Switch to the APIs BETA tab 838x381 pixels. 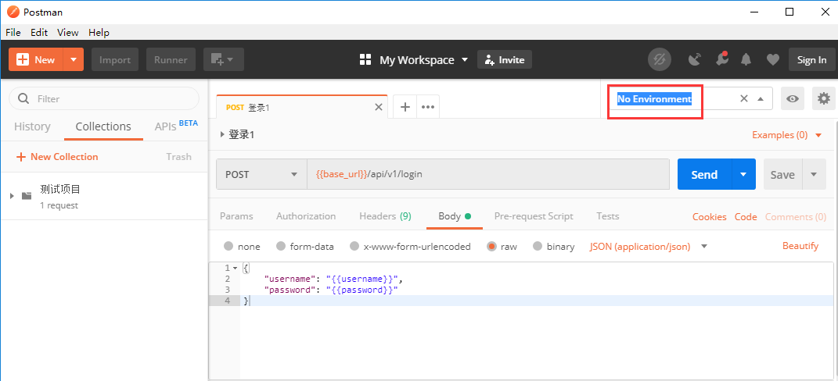[176, 126]
